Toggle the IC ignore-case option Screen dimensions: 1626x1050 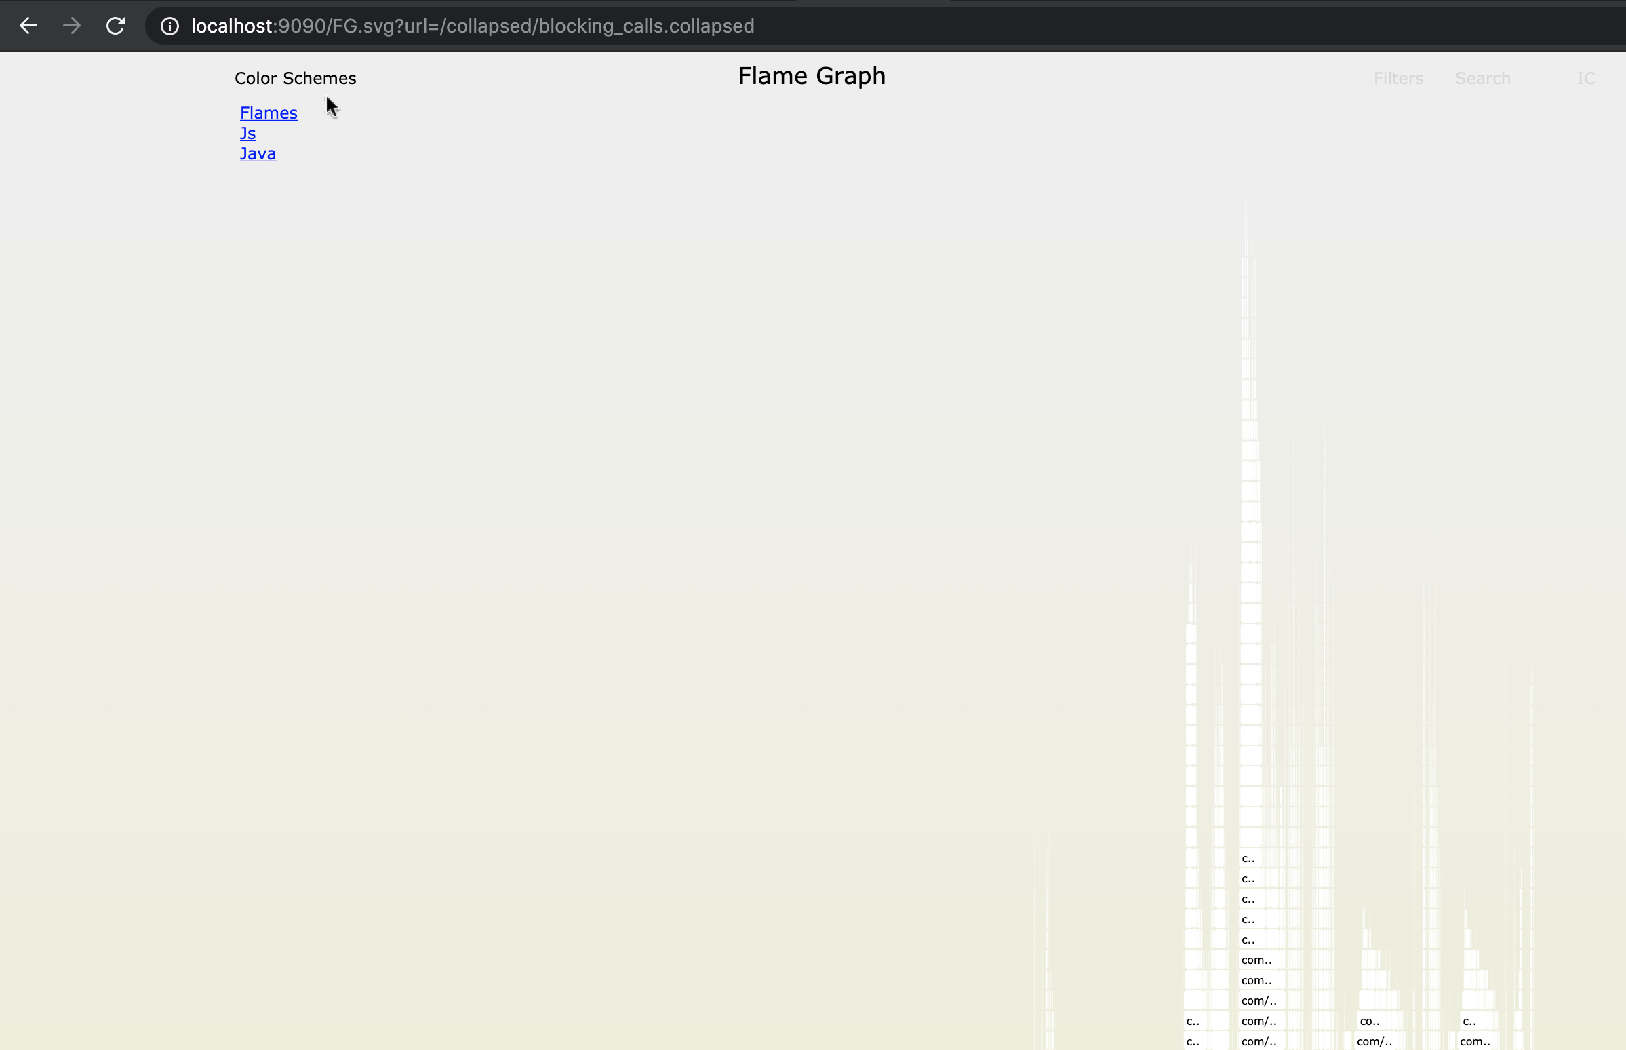click(1585, 79)
